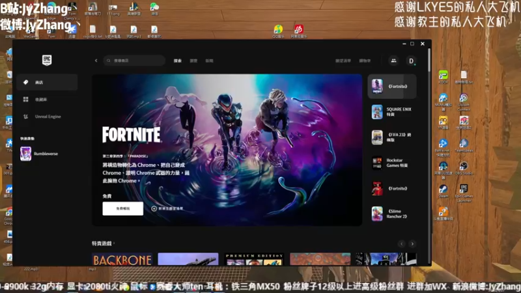This screenshot has width=521, height=293.
Task: Add Fortnite to wishlist with the plus icon
Action: [154, 208]
